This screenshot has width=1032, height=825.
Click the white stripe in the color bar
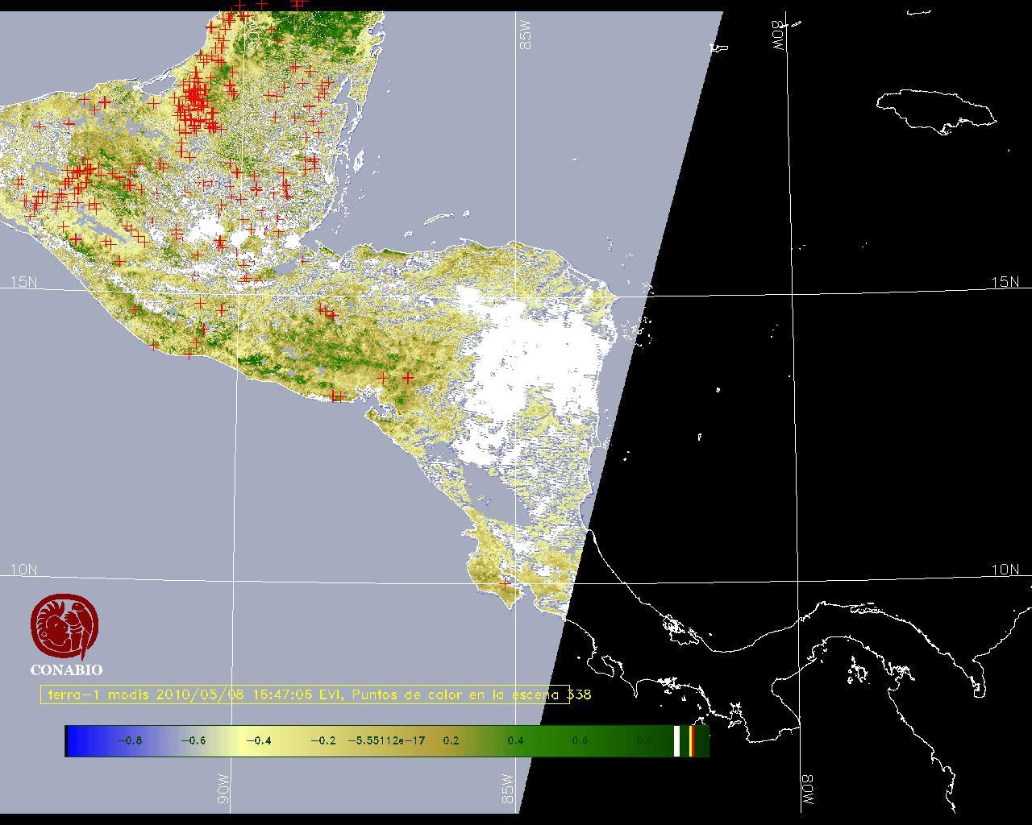(x=677, y=741)
